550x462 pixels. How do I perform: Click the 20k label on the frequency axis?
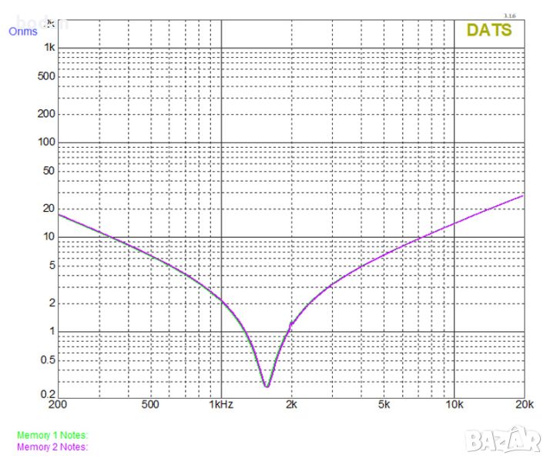pyautogui.click(x=524, y=404)
